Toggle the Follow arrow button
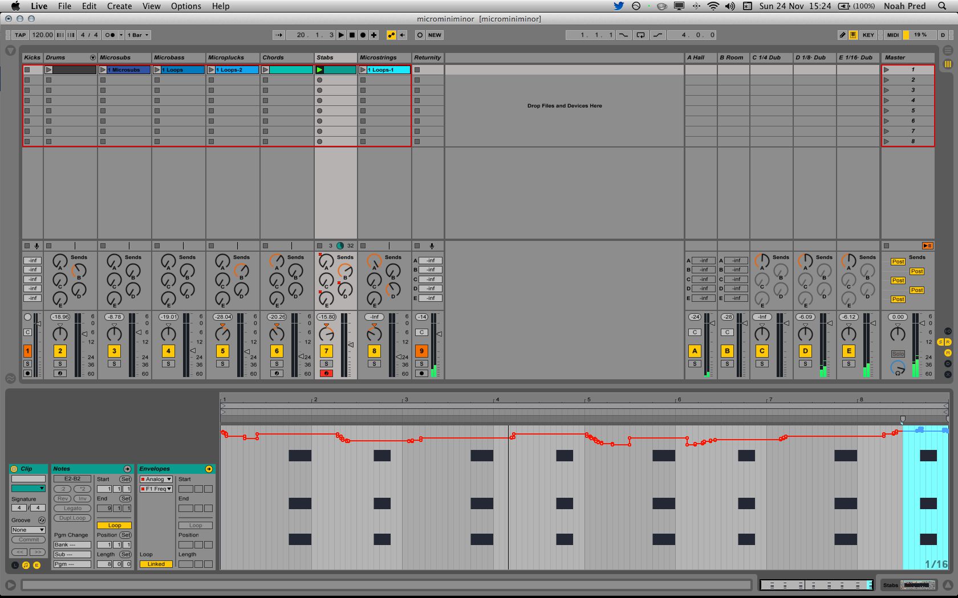Image resolution: width=958 pixels, height=598 pixels. tap(279, 35)
